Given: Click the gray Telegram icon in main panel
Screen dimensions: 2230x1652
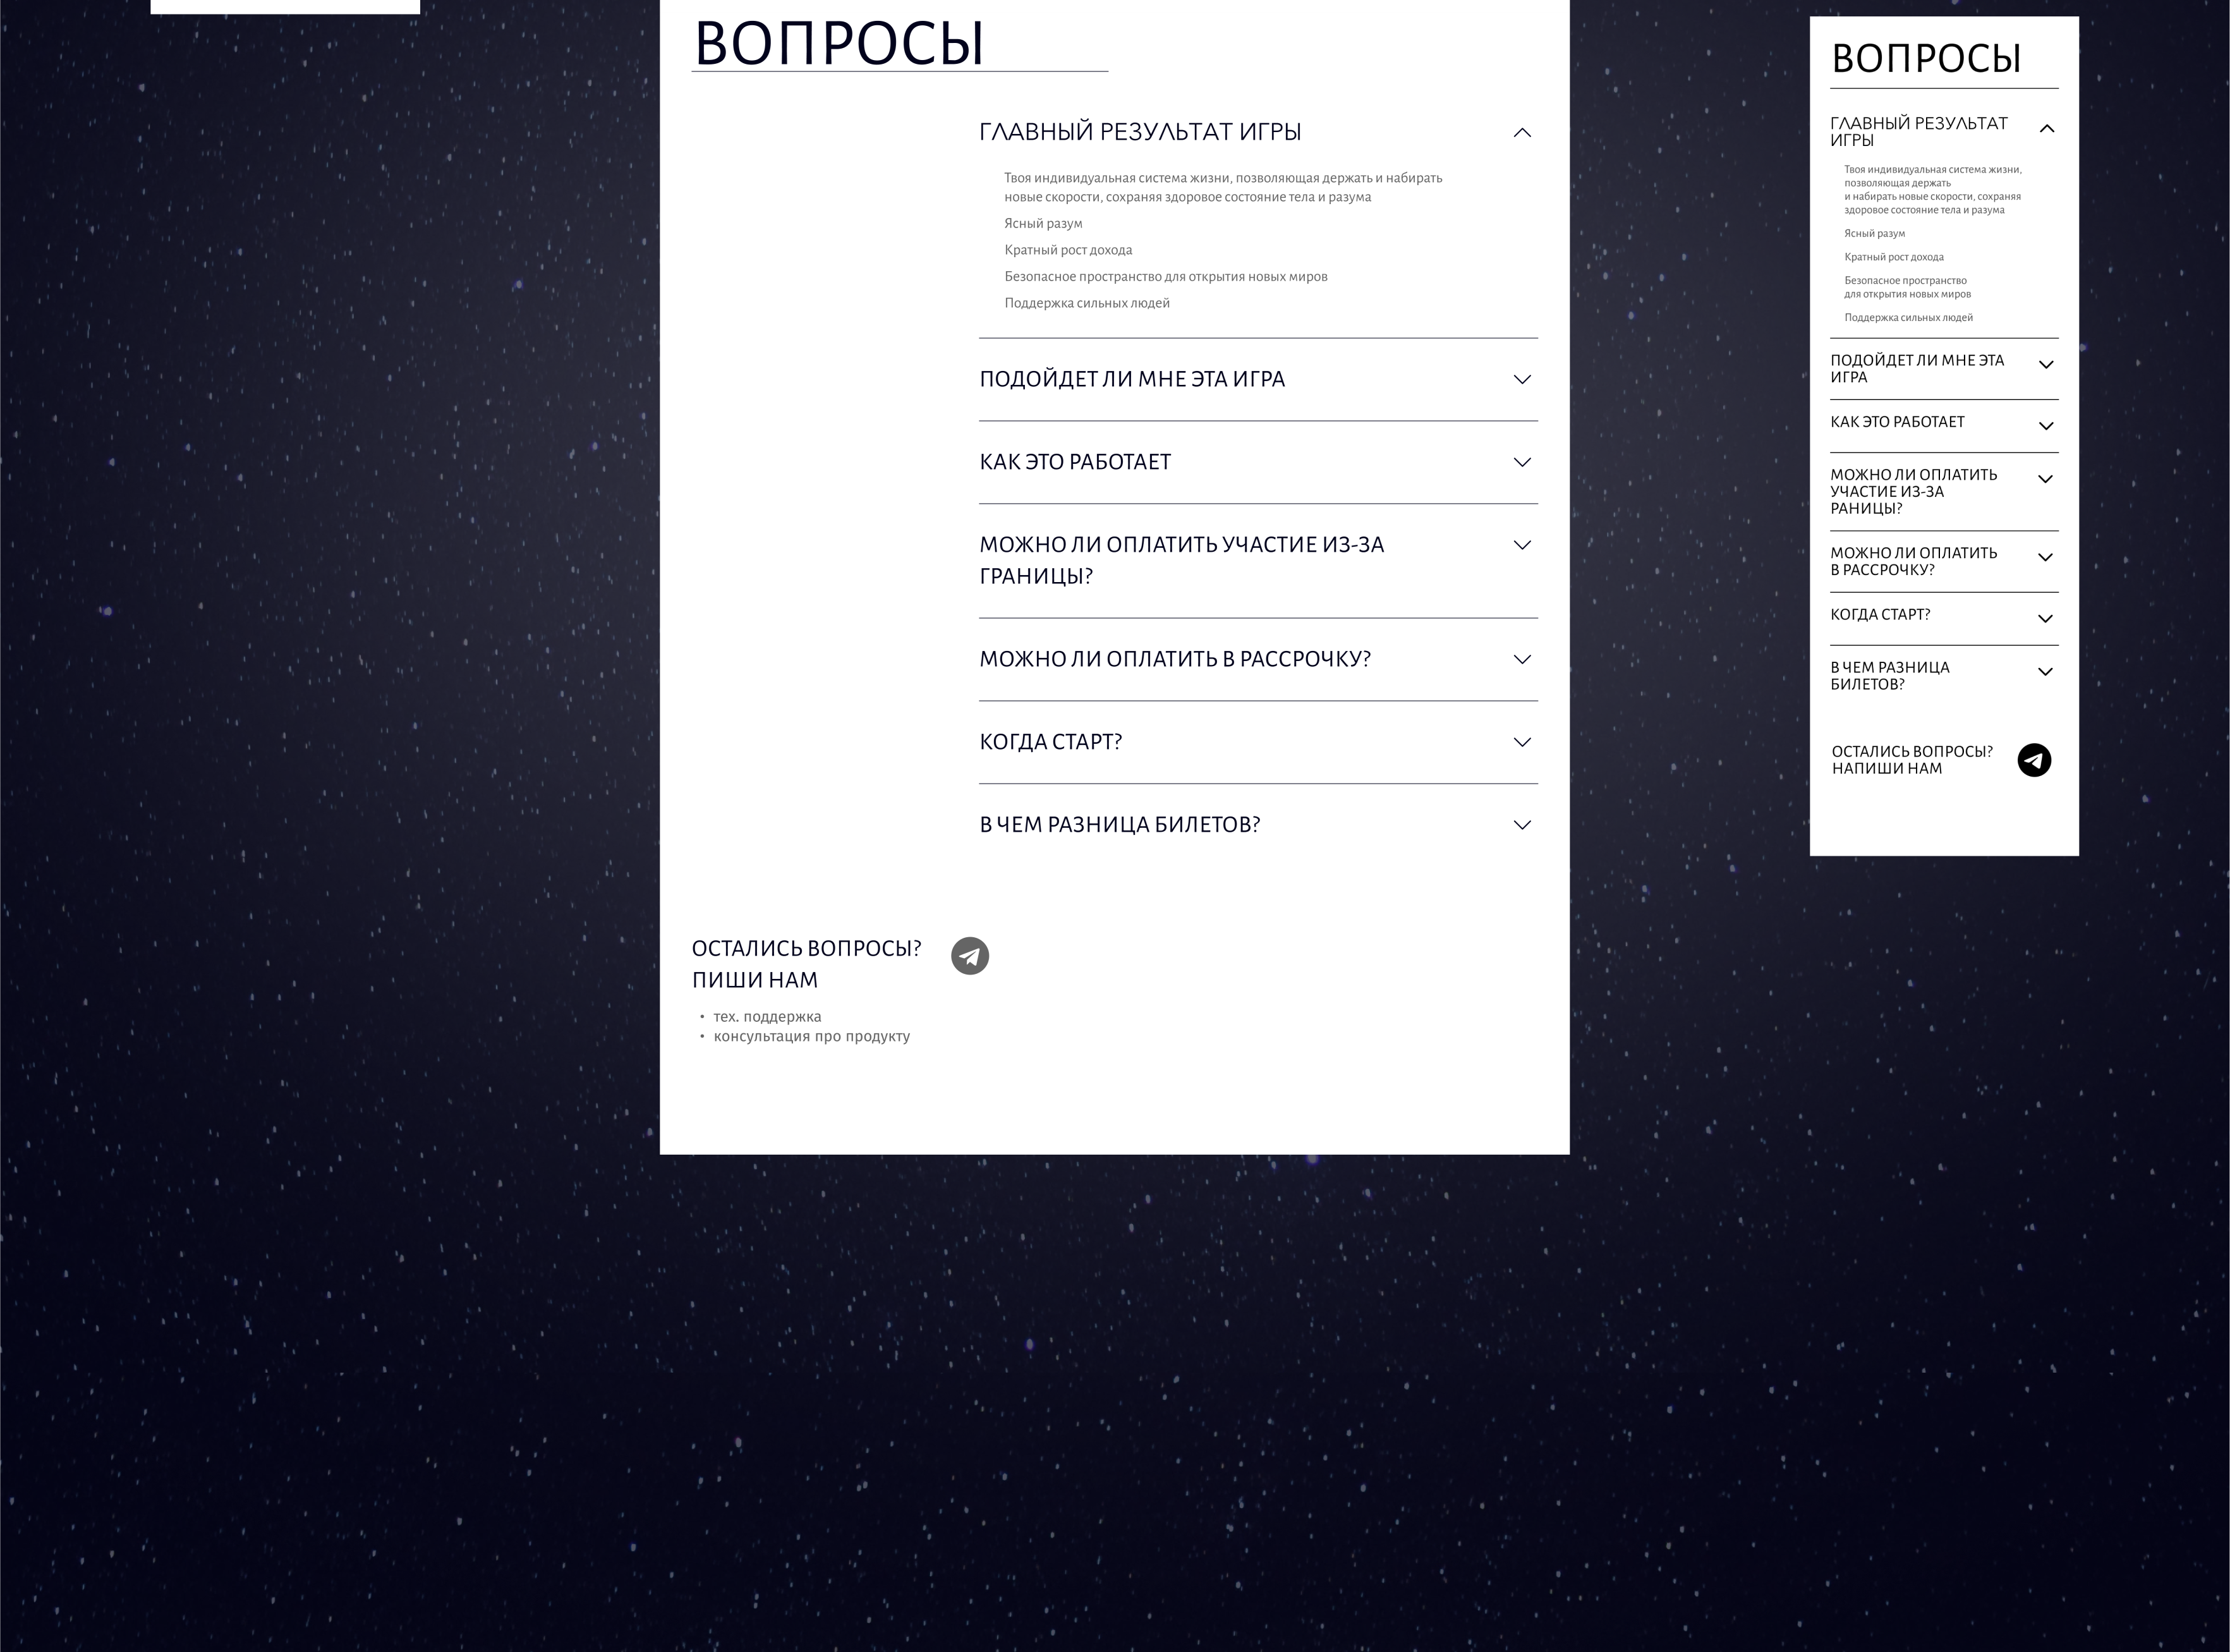Looking at the screenshot, I should tap(969, 956).
